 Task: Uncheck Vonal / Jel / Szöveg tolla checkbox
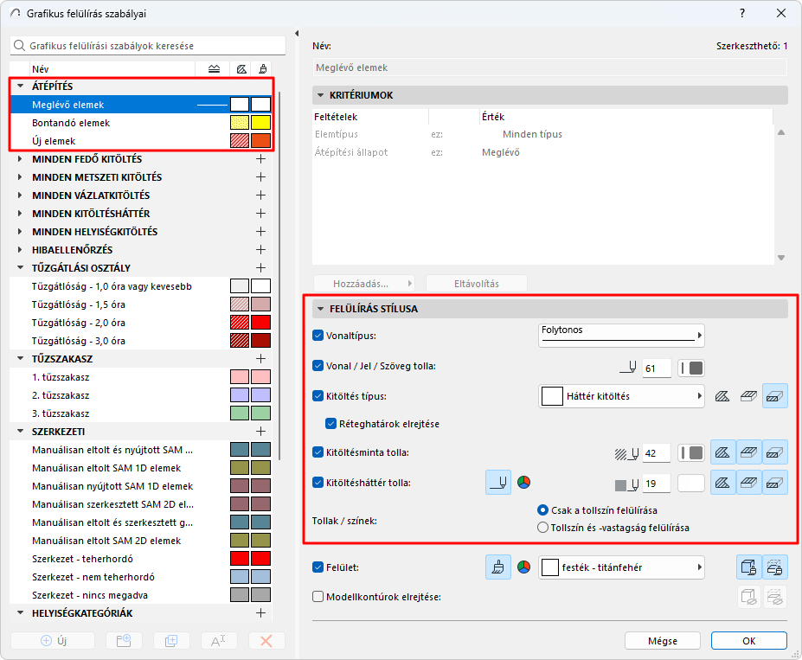[x=318, y=366]
